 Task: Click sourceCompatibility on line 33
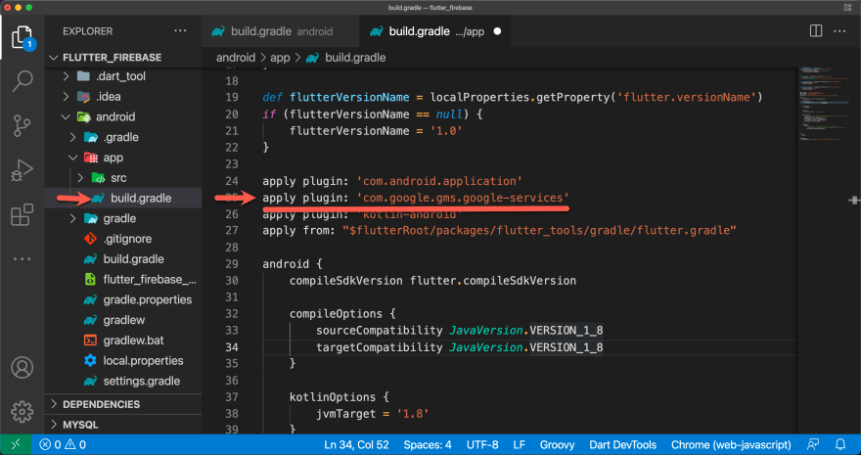pos(379,331)
